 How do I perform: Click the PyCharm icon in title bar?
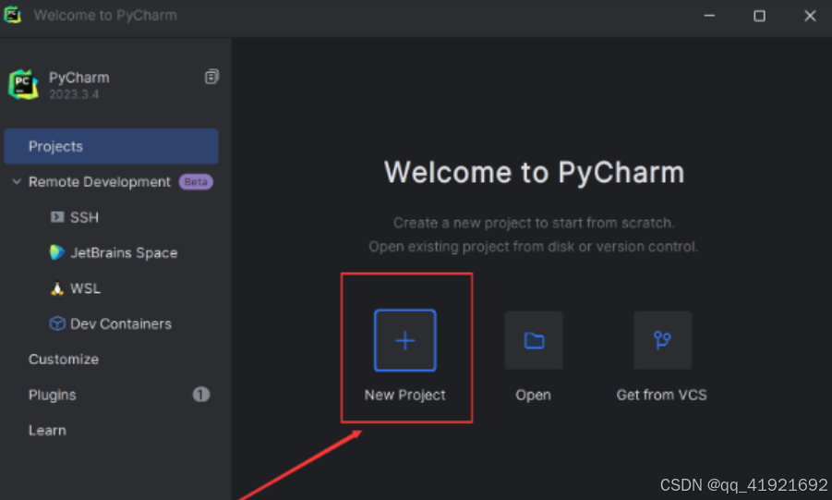tap(12, 15)
